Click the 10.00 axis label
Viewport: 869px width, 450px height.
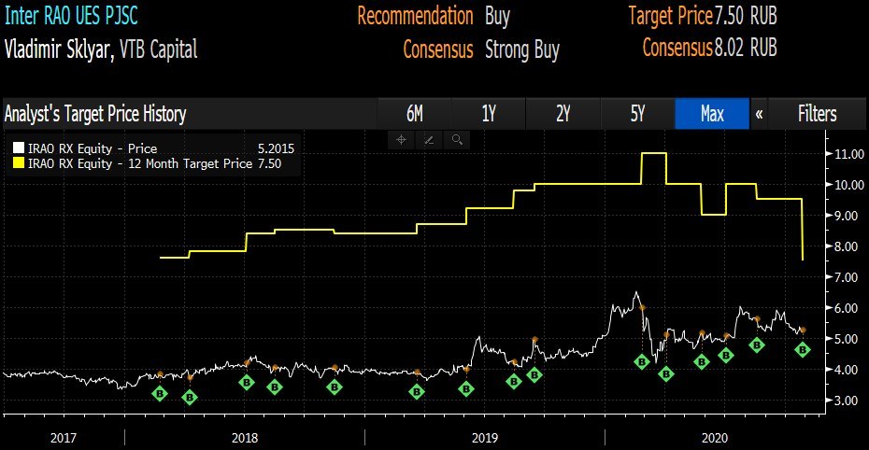pyautogui.click(x=849, y=185)
